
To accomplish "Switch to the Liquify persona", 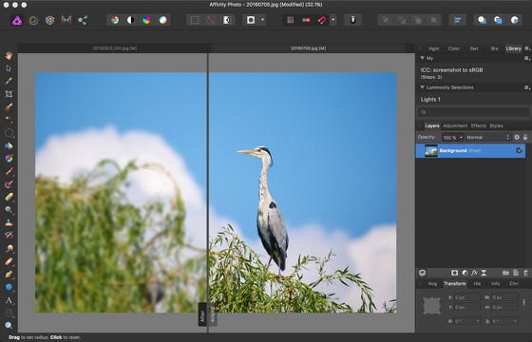I will [33, 20].
